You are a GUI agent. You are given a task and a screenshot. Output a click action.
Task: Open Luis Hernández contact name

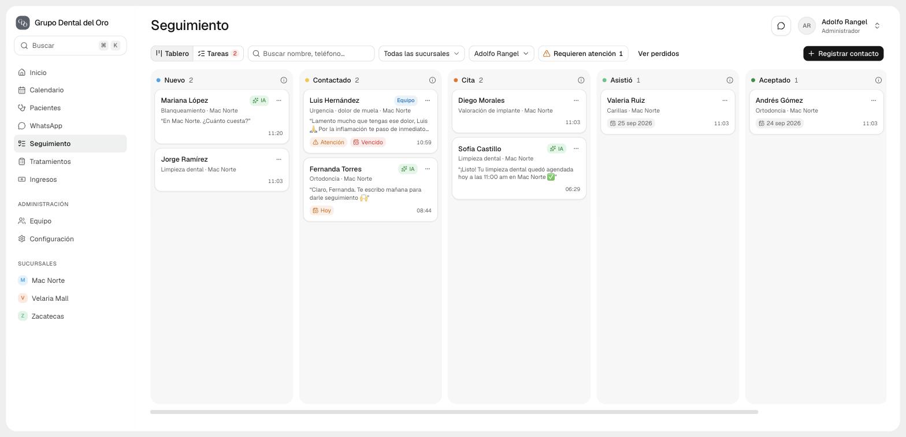click(x=334, y=100)
